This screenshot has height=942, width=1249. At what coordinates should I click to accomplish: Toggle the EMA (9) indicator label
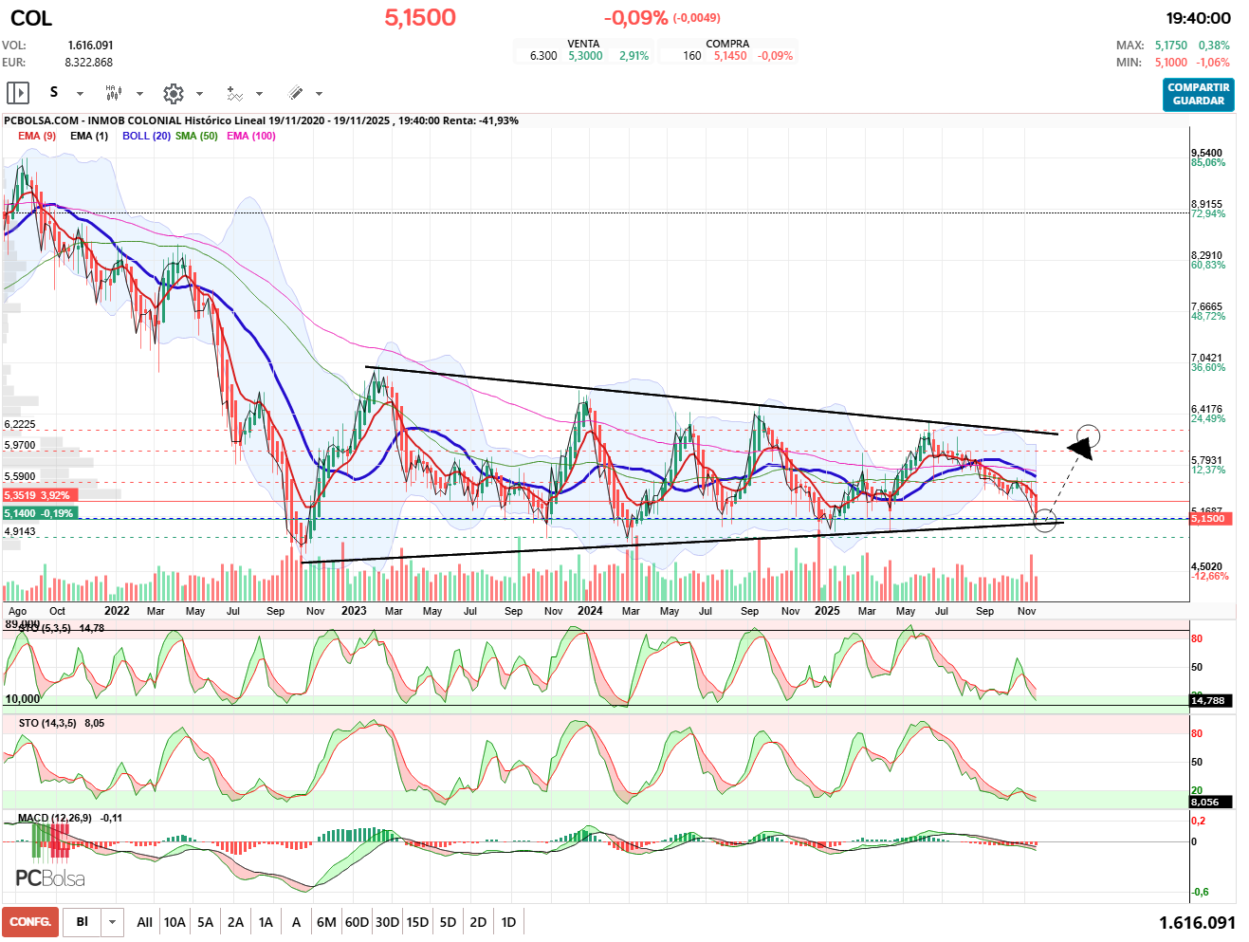coord(37,136)
